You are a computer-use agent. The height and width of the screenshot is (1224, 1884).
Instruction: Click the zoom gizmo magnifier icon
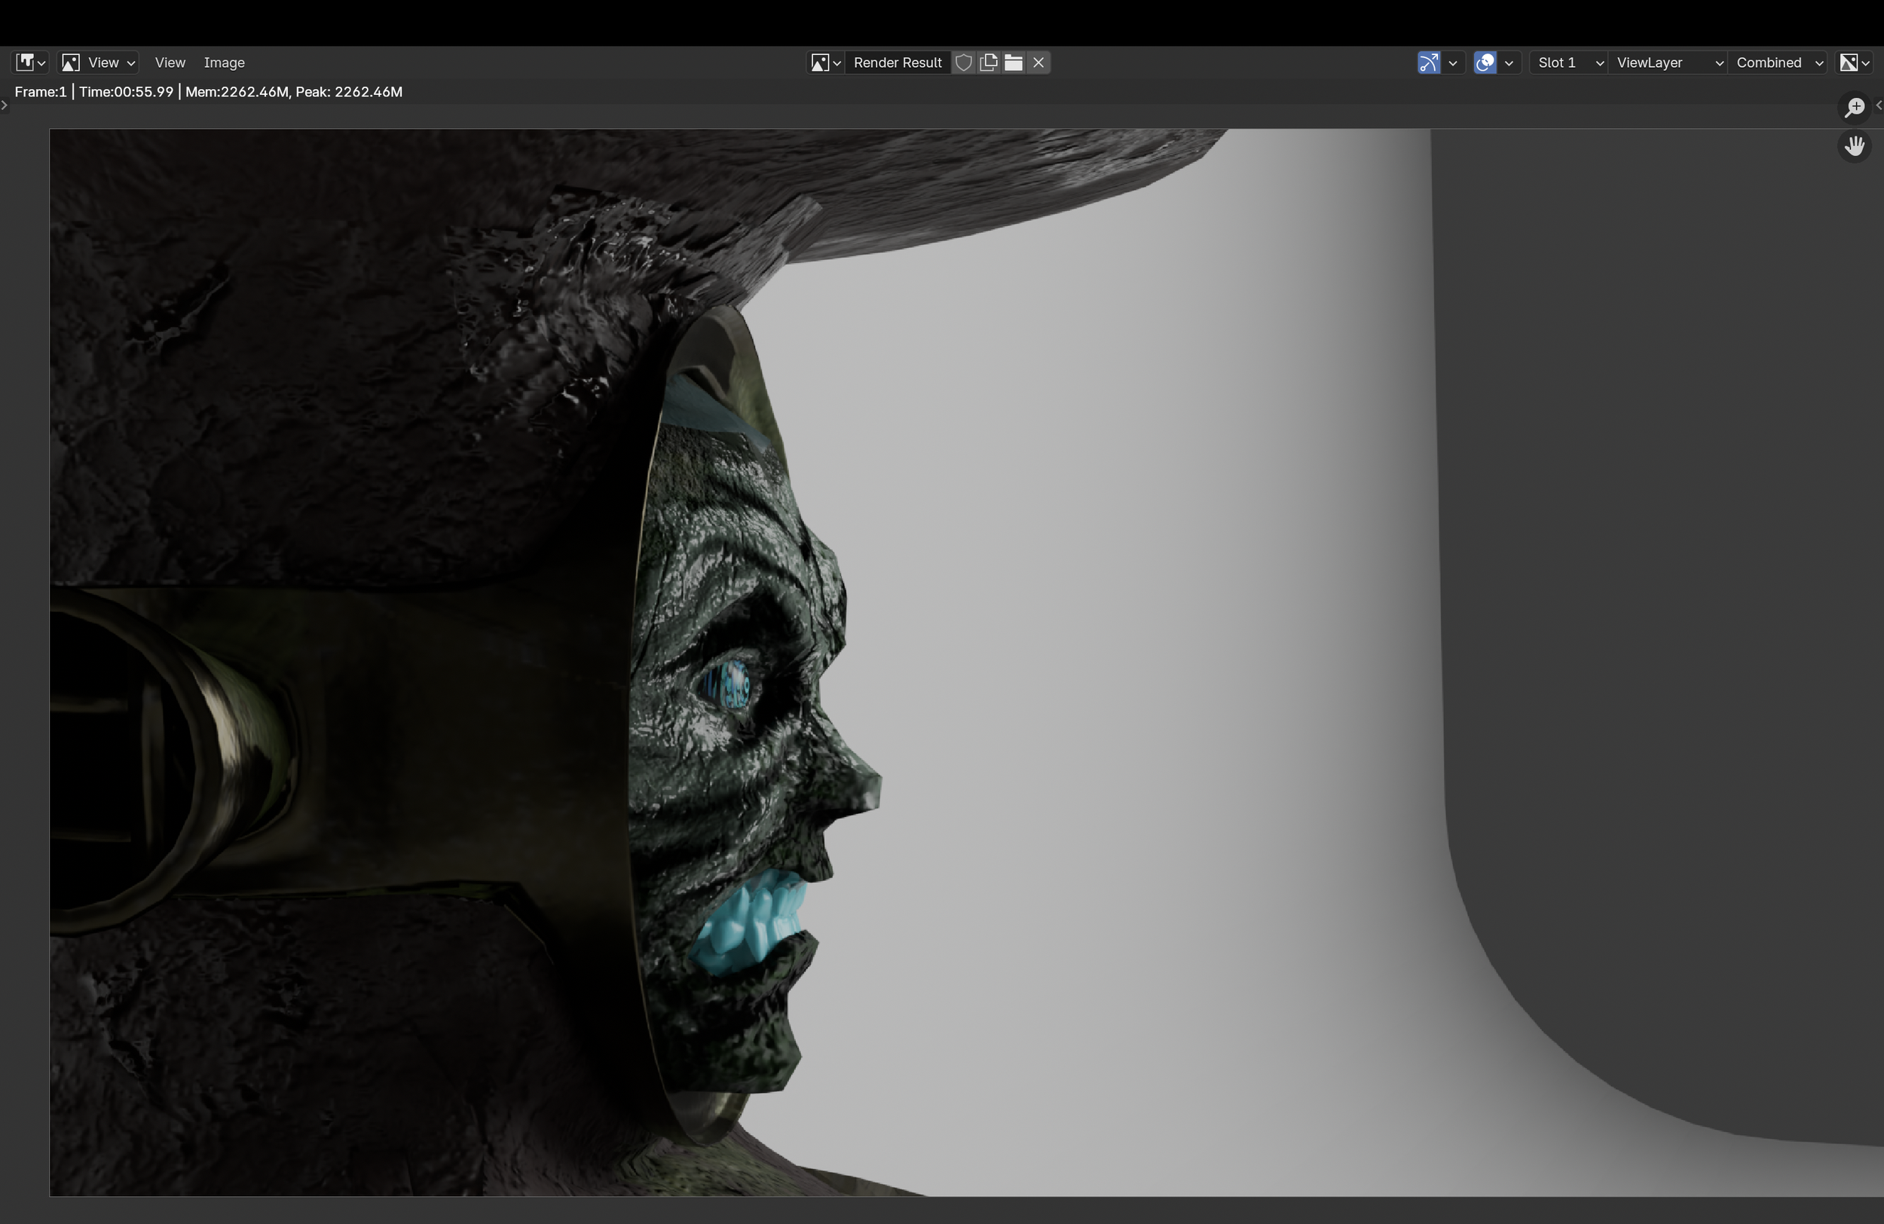(x=1855, y=107)
